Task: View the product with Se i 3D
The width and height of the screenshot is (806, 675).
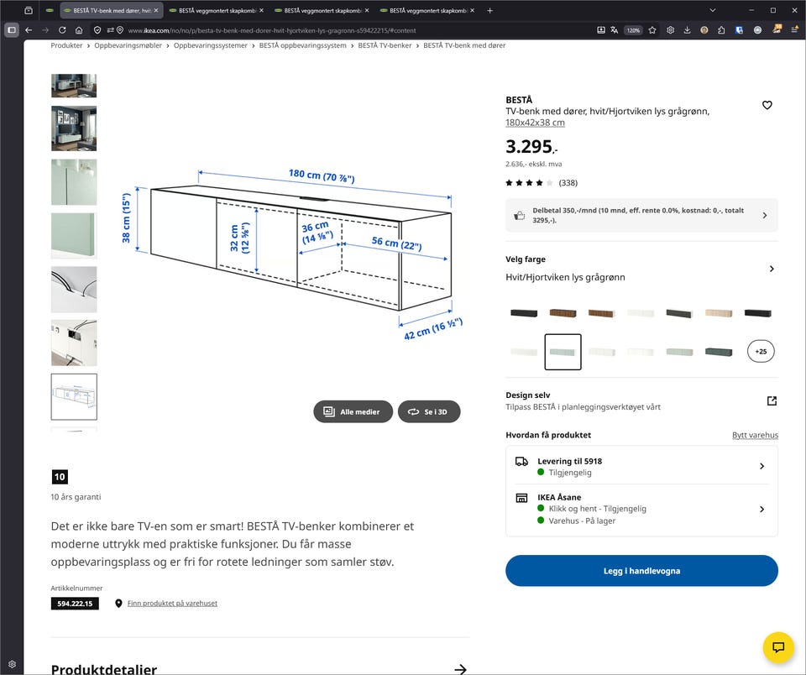Action: point(429,411)
